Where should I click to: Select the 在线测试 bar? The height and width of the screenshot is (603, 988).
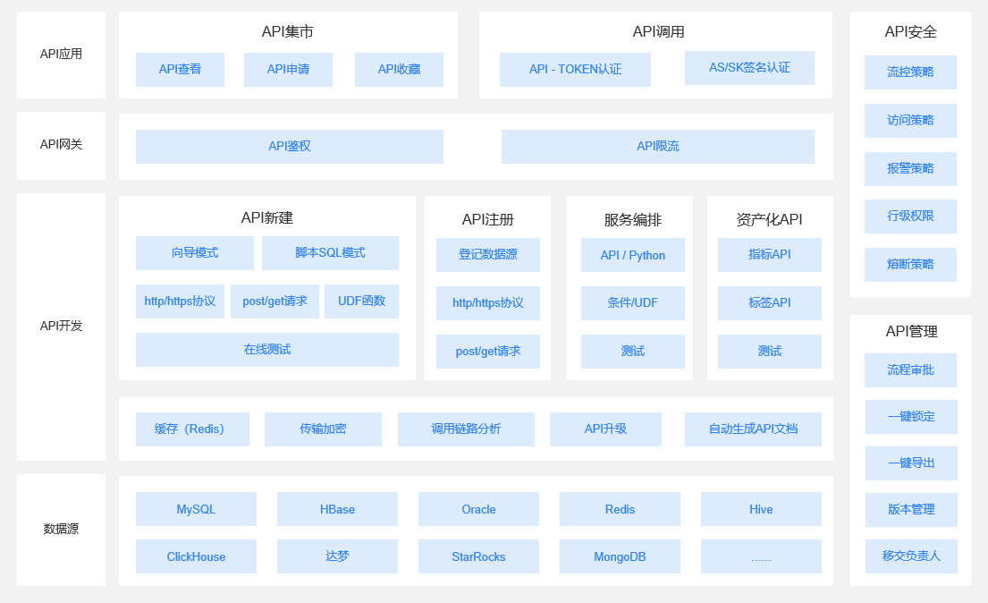click(267, 350)
